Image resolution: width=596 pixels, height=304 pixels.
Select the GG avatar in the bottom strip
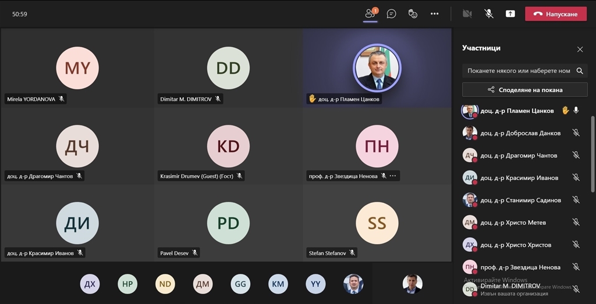(x=240, y=284)
